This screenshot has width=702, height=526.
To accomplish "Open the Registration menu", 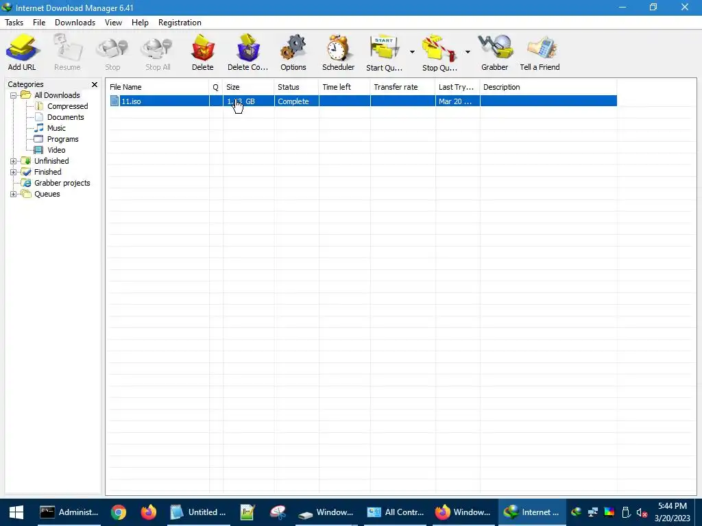I will coord(180,23).
